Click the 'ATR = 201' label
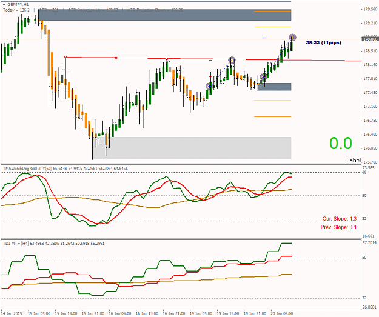 49,10
